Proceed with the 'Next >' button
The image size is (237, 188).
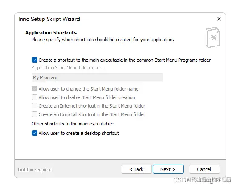pos(168,169)
